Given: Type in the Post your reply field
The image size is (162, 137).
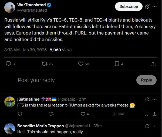Looking at the screenshot, I should tap(73, 80).
